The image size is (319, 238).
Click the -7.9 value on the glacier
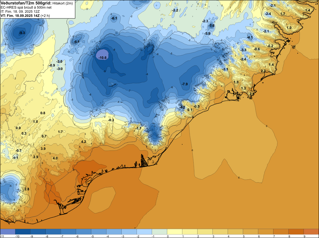click(x=185, y=84)
